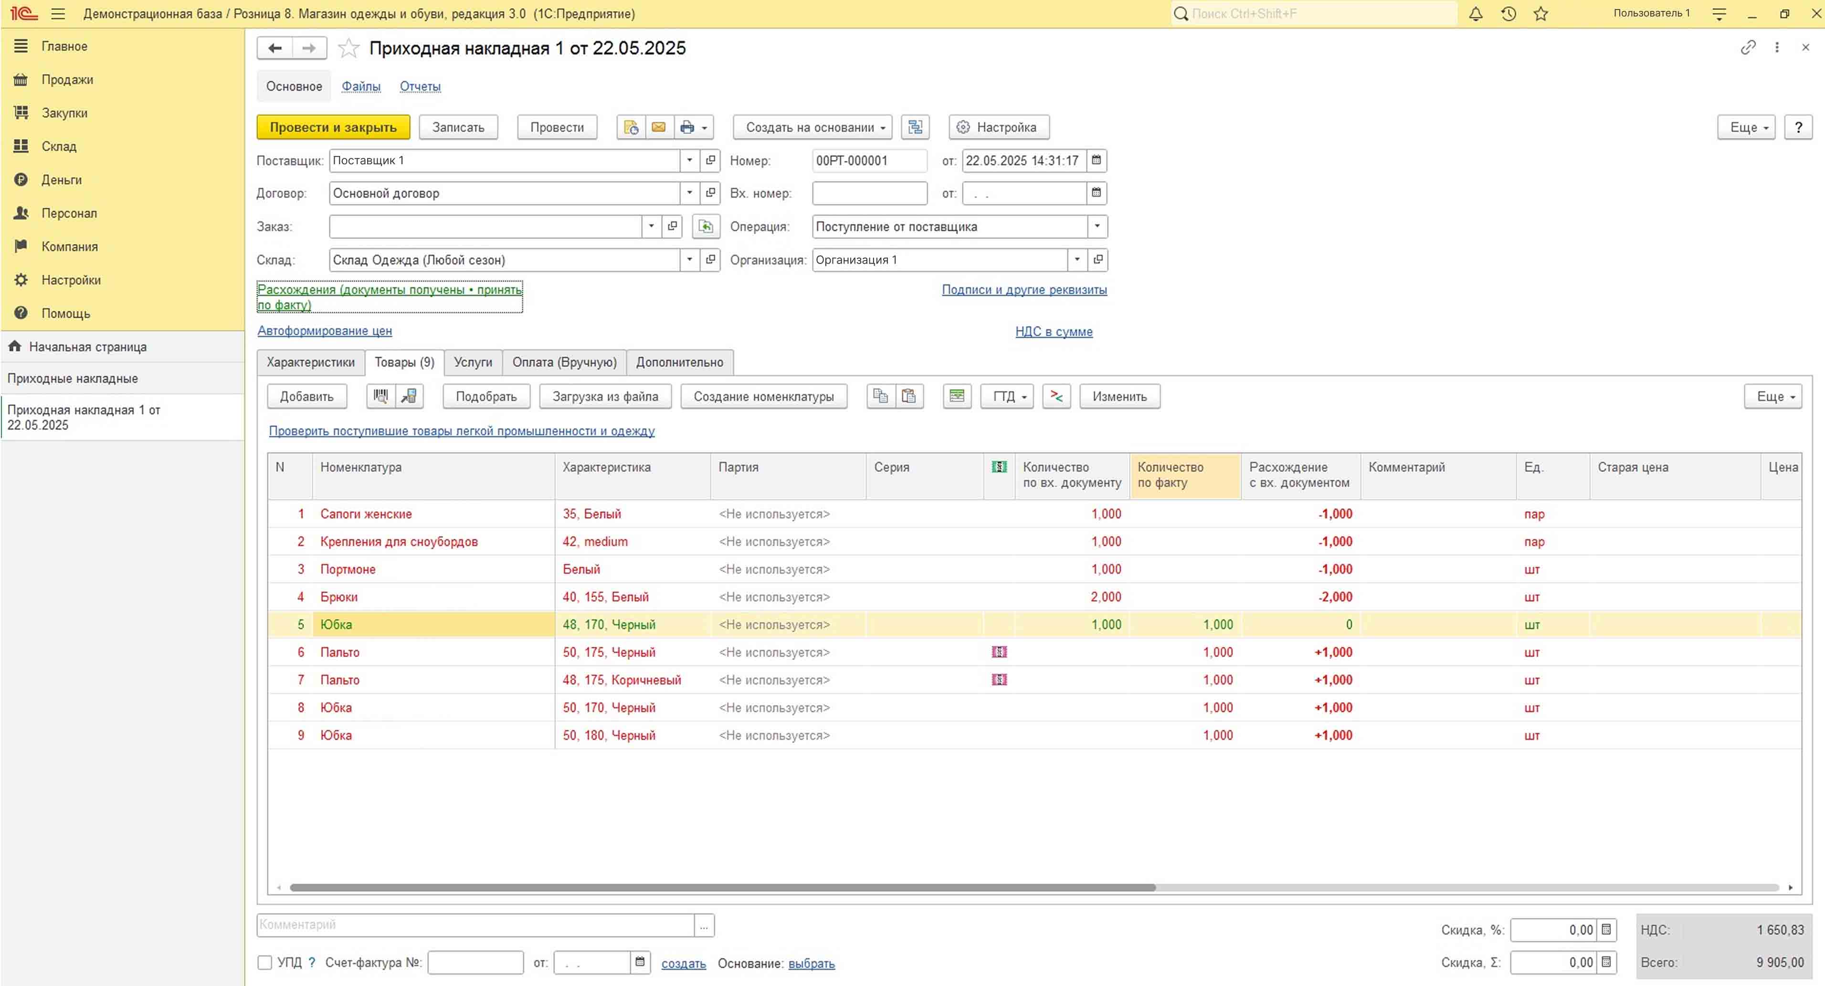Click the split row arrows icon
The height and width of the screenshot is (986, 1825).
pos(1056,397)
